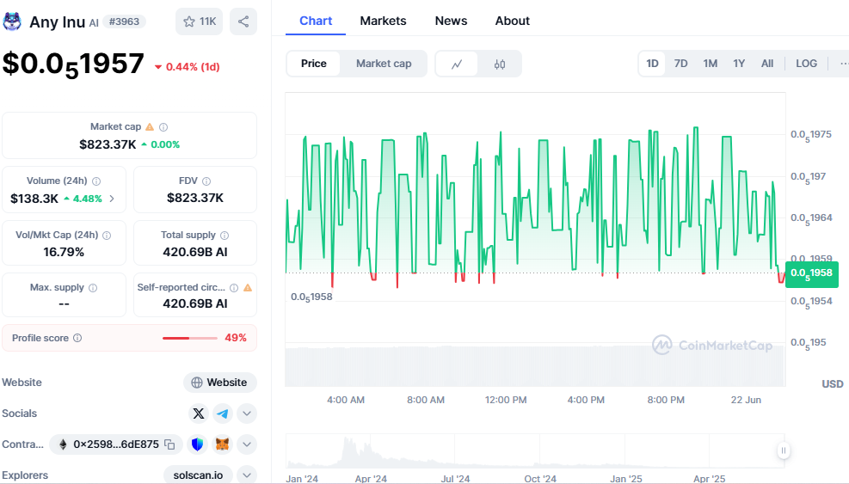The image size is (849, 484).
Task: Click the current price tag 0.0₅1958
Action: (x=812, y=273)
